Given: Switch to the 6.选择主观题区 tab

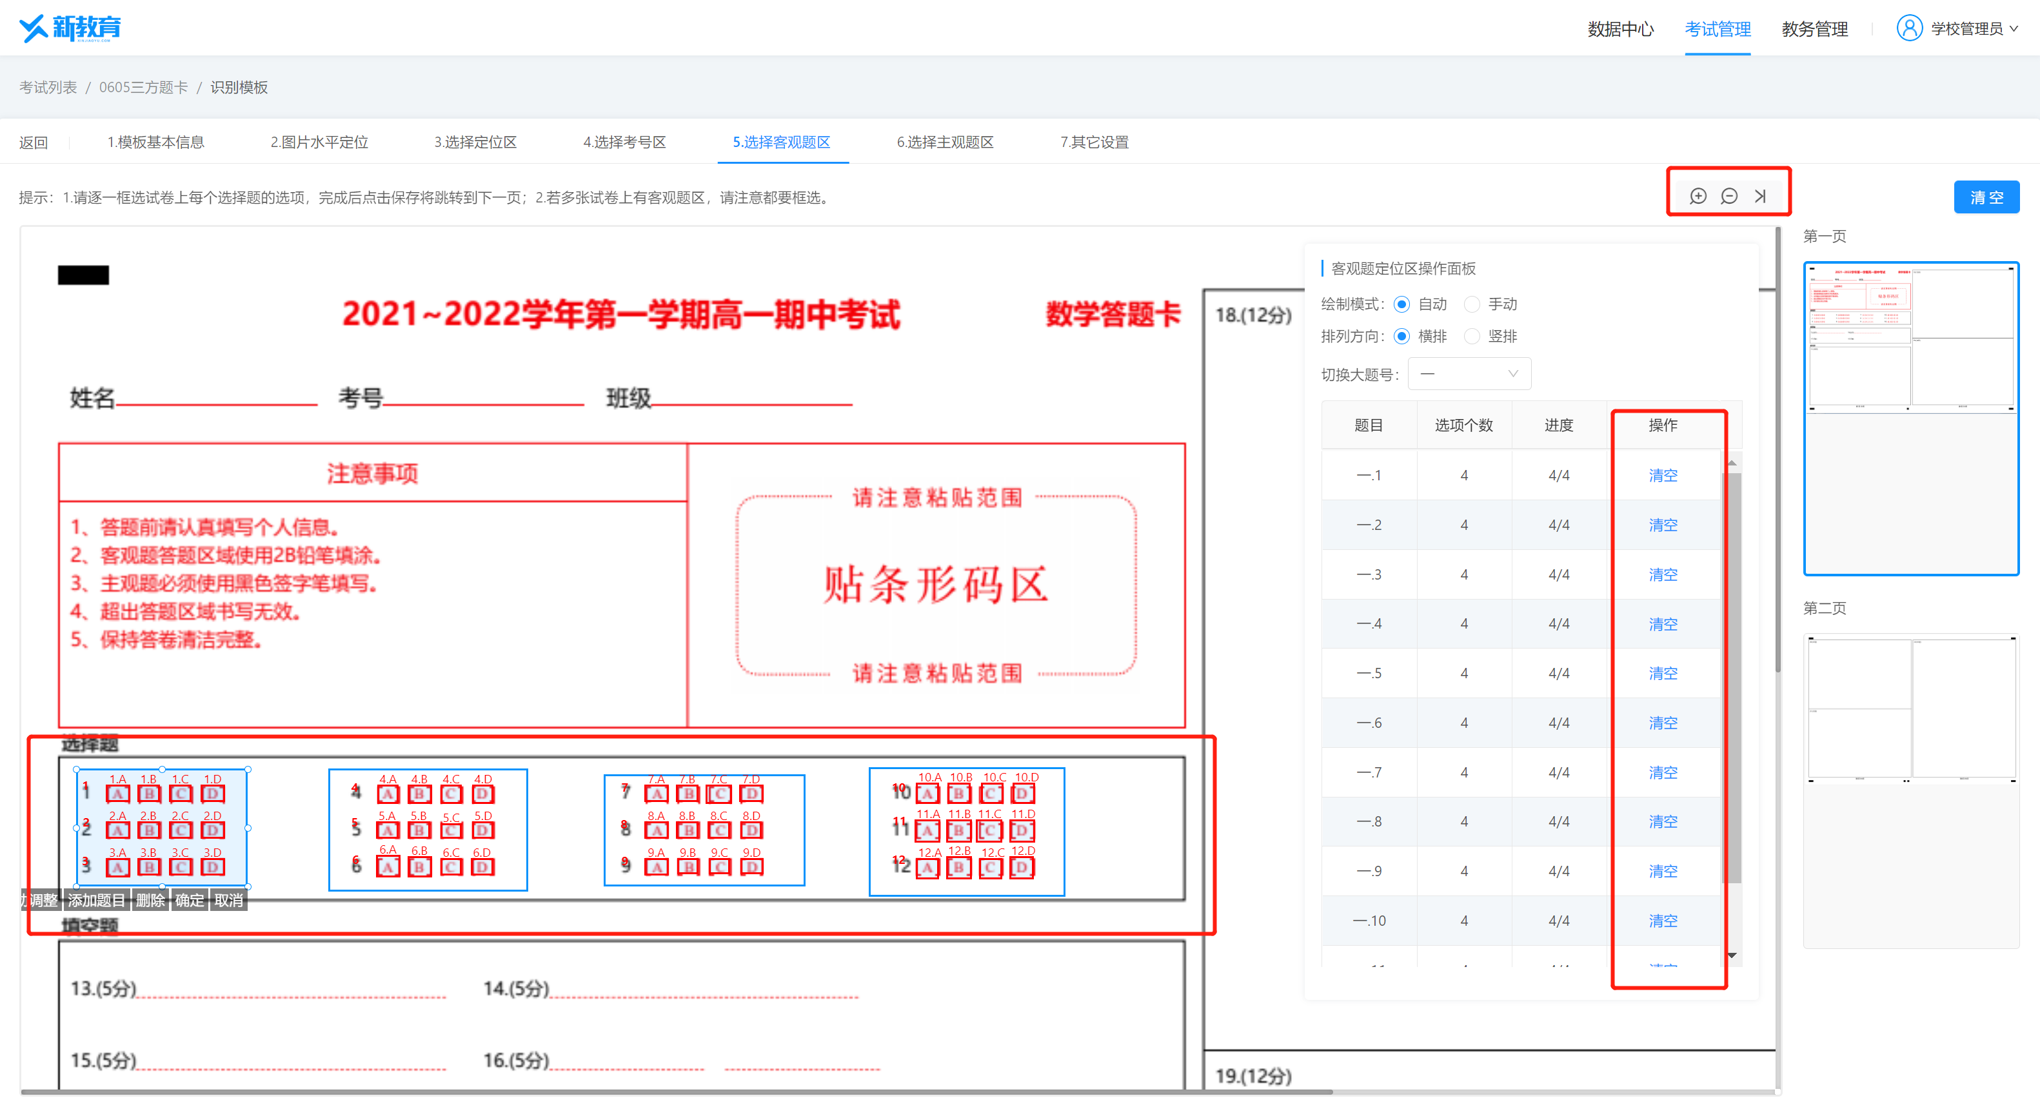Looking at the screenshot, I should point(945,142).
